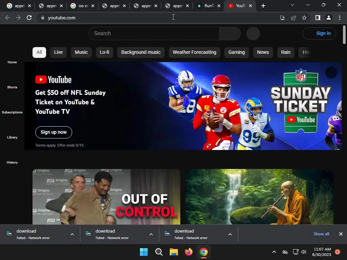Image resolution: width=347 pixels, height=260 pixels.
Task: View site info via padlock icon
Action: pyautogui.click(x=42, y=18)
